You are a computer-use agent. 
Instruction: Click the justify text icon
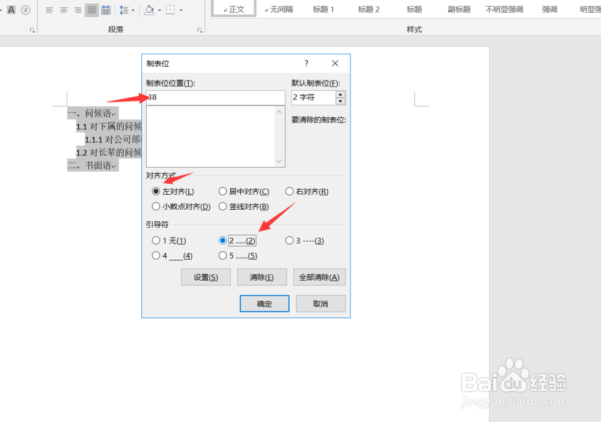pyautogui.click(x=91, y=10)
